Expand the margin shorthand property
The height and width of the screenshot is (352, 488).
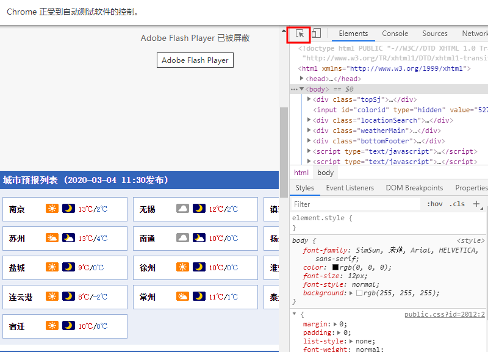point(335,325)
